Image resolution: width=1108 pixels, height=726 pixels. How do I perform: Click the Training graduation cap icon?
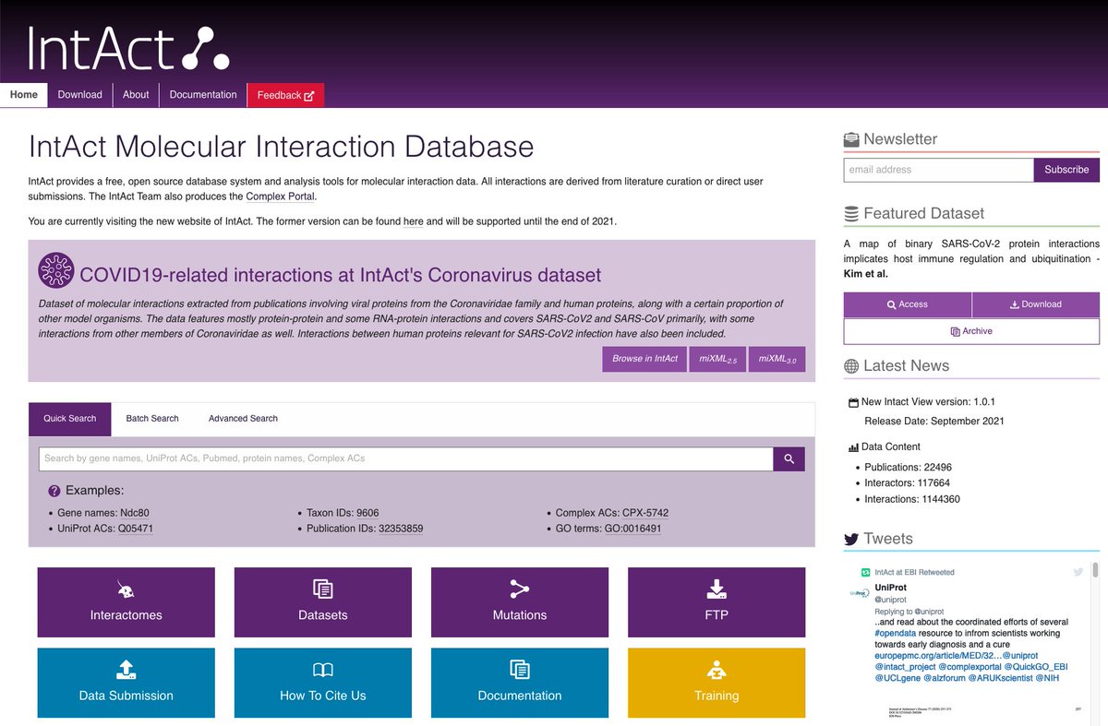click(x=716, y=670)
